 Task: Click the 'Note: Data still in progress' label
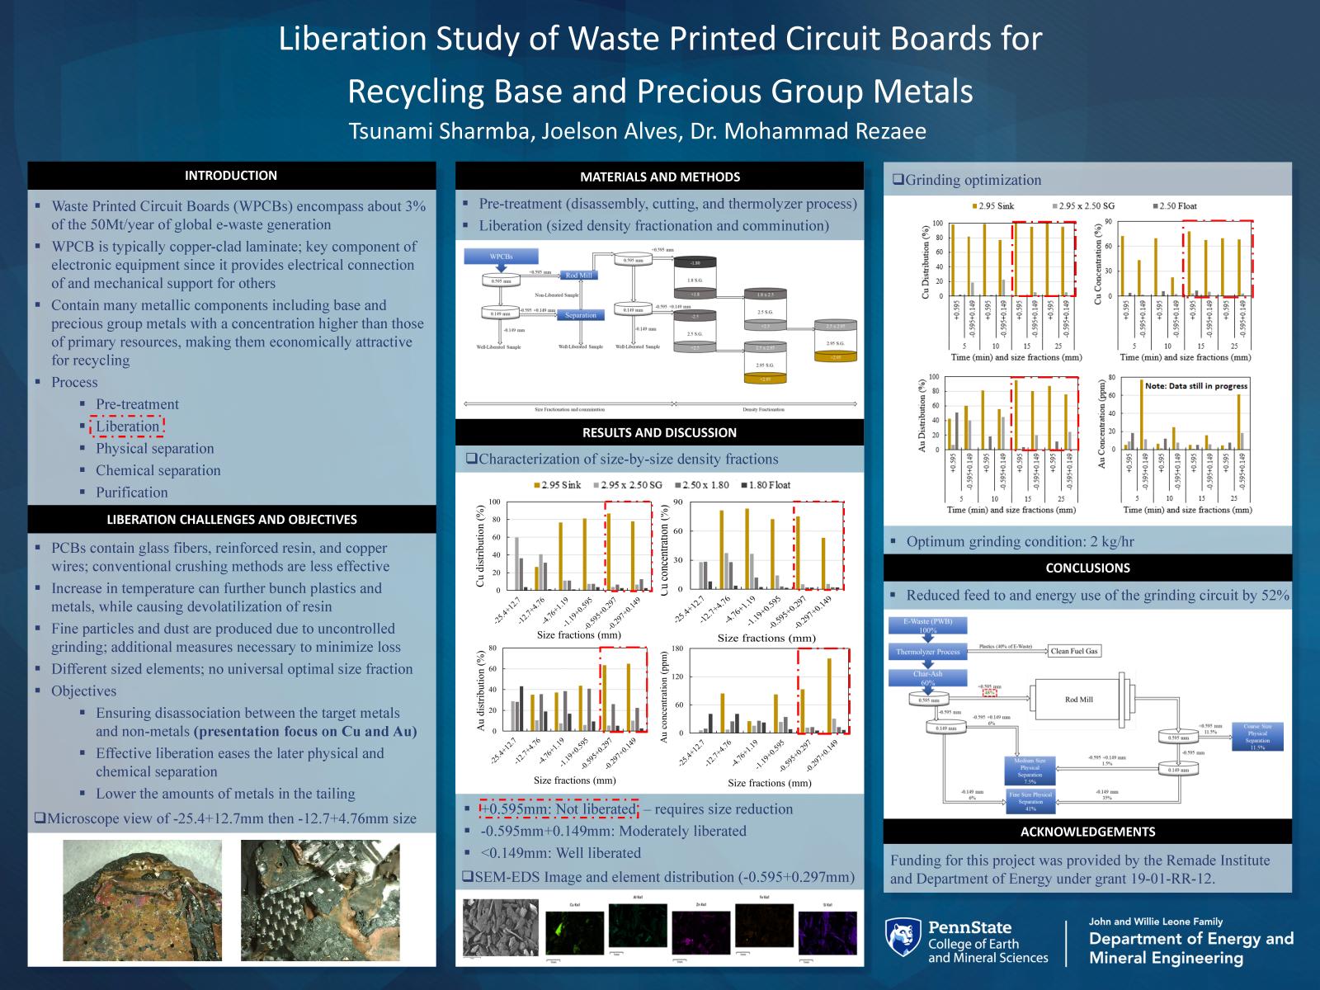1195,386
